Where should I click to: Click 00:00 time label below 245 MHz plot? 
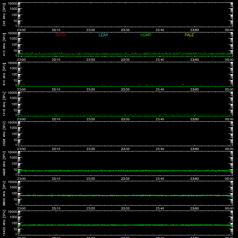[x=229, y=30]
